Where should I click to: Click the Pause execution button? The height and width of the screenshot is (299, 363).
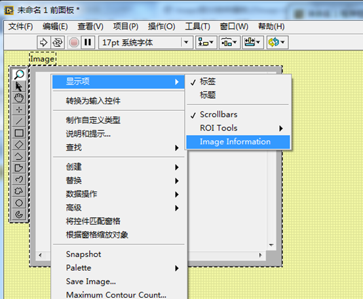click(x=88, y=43)
